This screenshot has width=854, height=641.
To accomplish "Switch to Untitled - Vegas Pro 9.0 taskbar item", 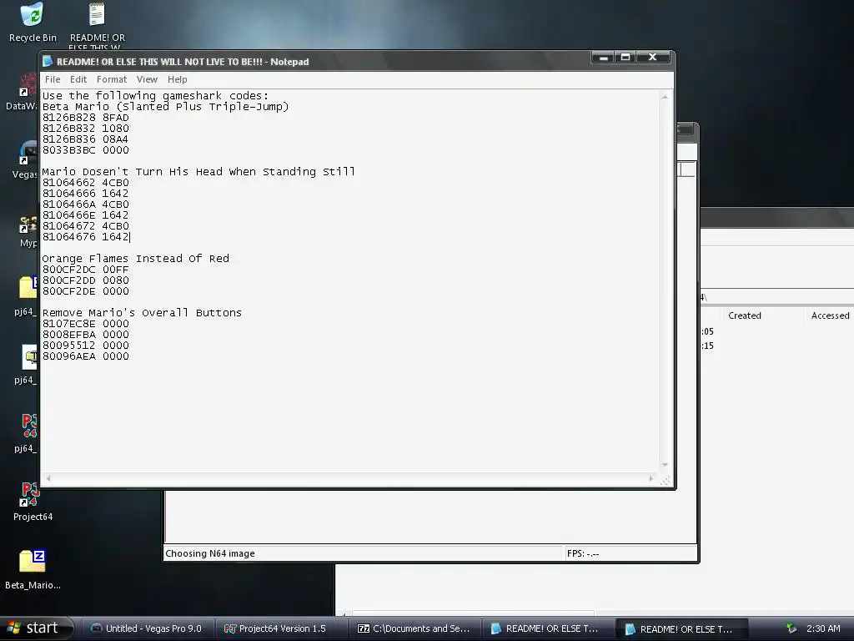I will point(147,628).
